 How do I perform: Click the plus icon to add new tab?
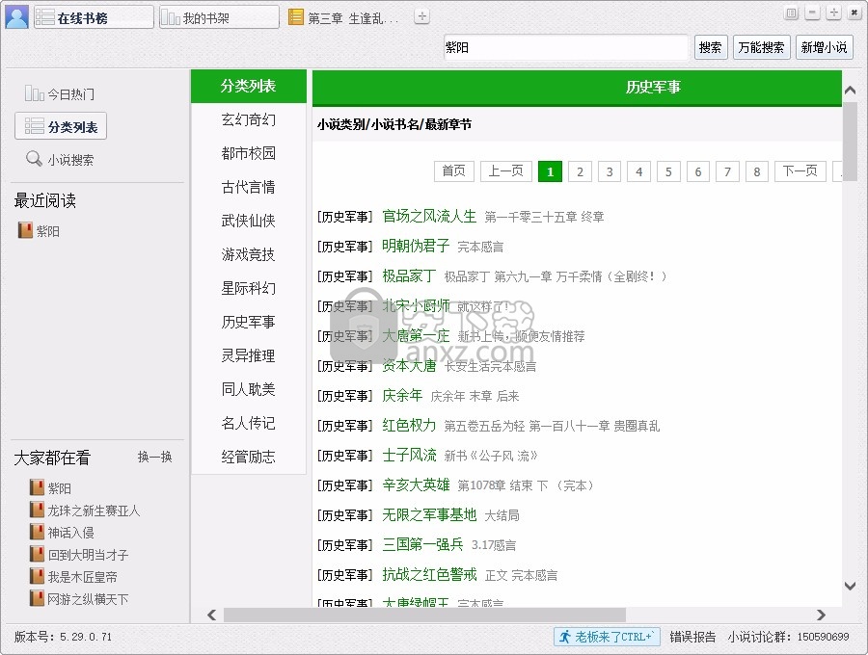click(421, 16)
